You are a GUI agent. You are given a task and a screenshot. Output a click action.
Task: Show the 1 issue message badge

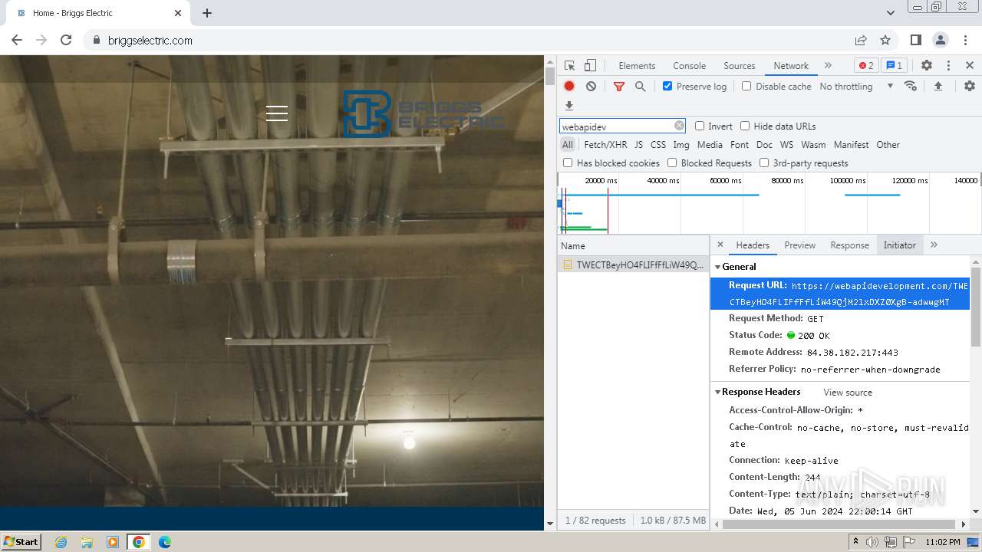[893, 66]
